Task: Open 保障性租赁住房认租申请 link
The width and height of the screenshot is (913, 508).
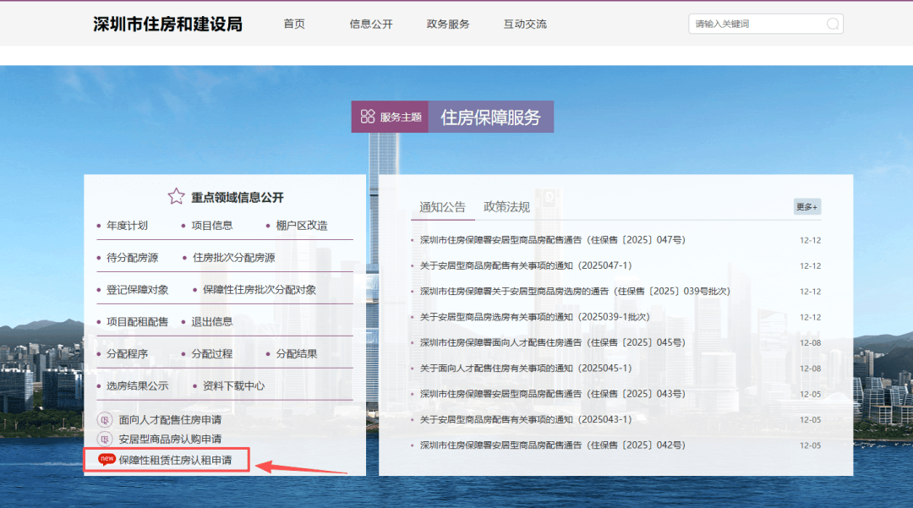Action: pyautogui.click(x=179, y=460)
